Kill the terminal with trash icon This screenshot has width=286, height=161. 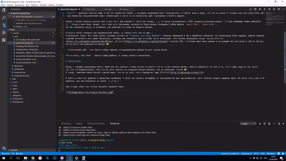coord(269,123)
